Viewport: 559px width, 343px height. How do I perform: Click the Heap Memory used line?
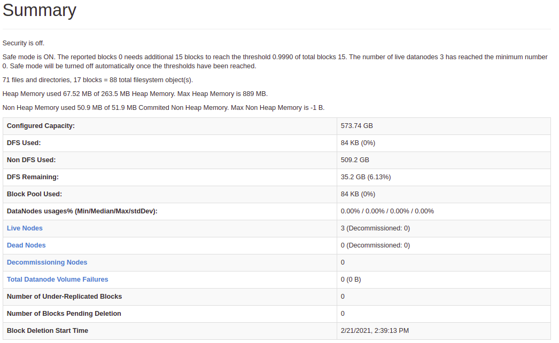(x=135, y=93)
